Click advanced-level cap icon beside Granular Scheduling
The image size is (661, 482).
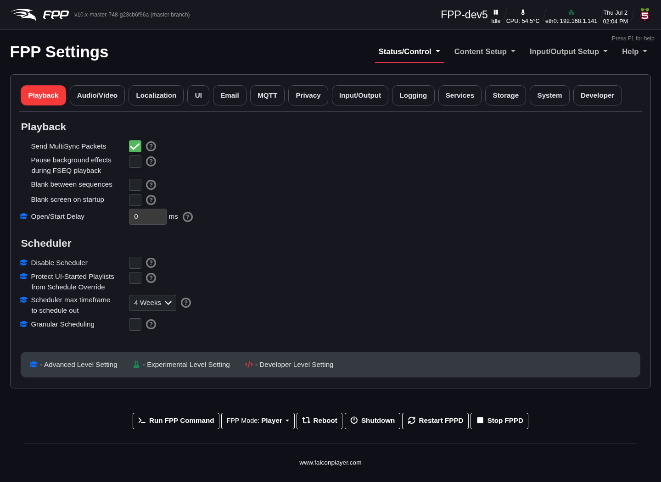24,324
